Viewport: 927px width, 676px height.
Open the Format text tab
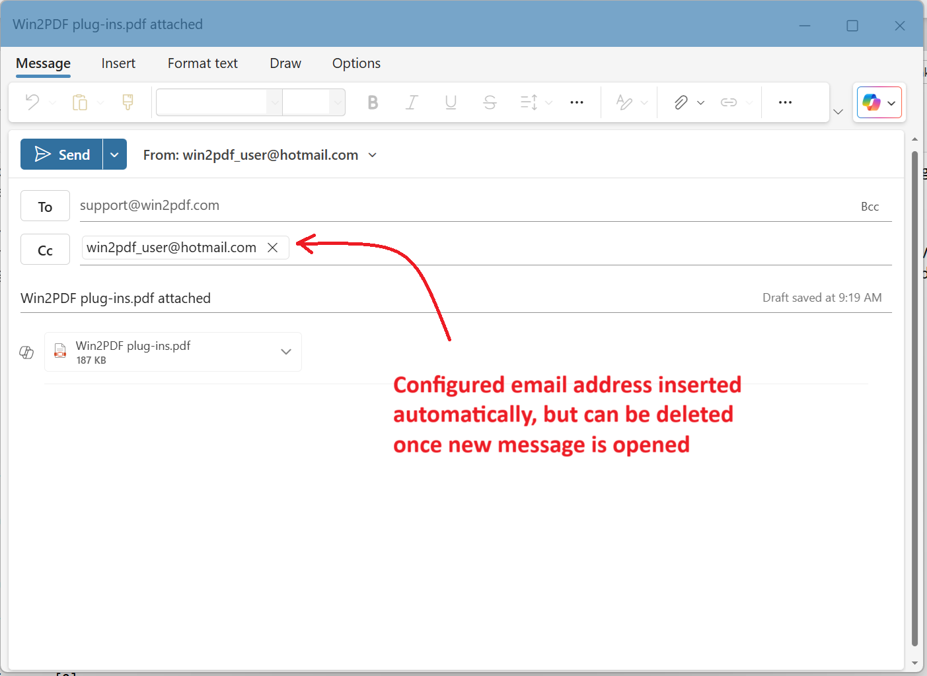pyautogui.click(x=202, y=63)
